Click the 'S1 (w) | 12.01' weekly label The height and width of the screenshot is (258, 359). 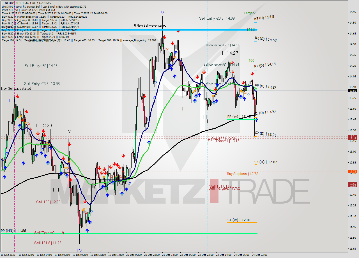point(239,220)
